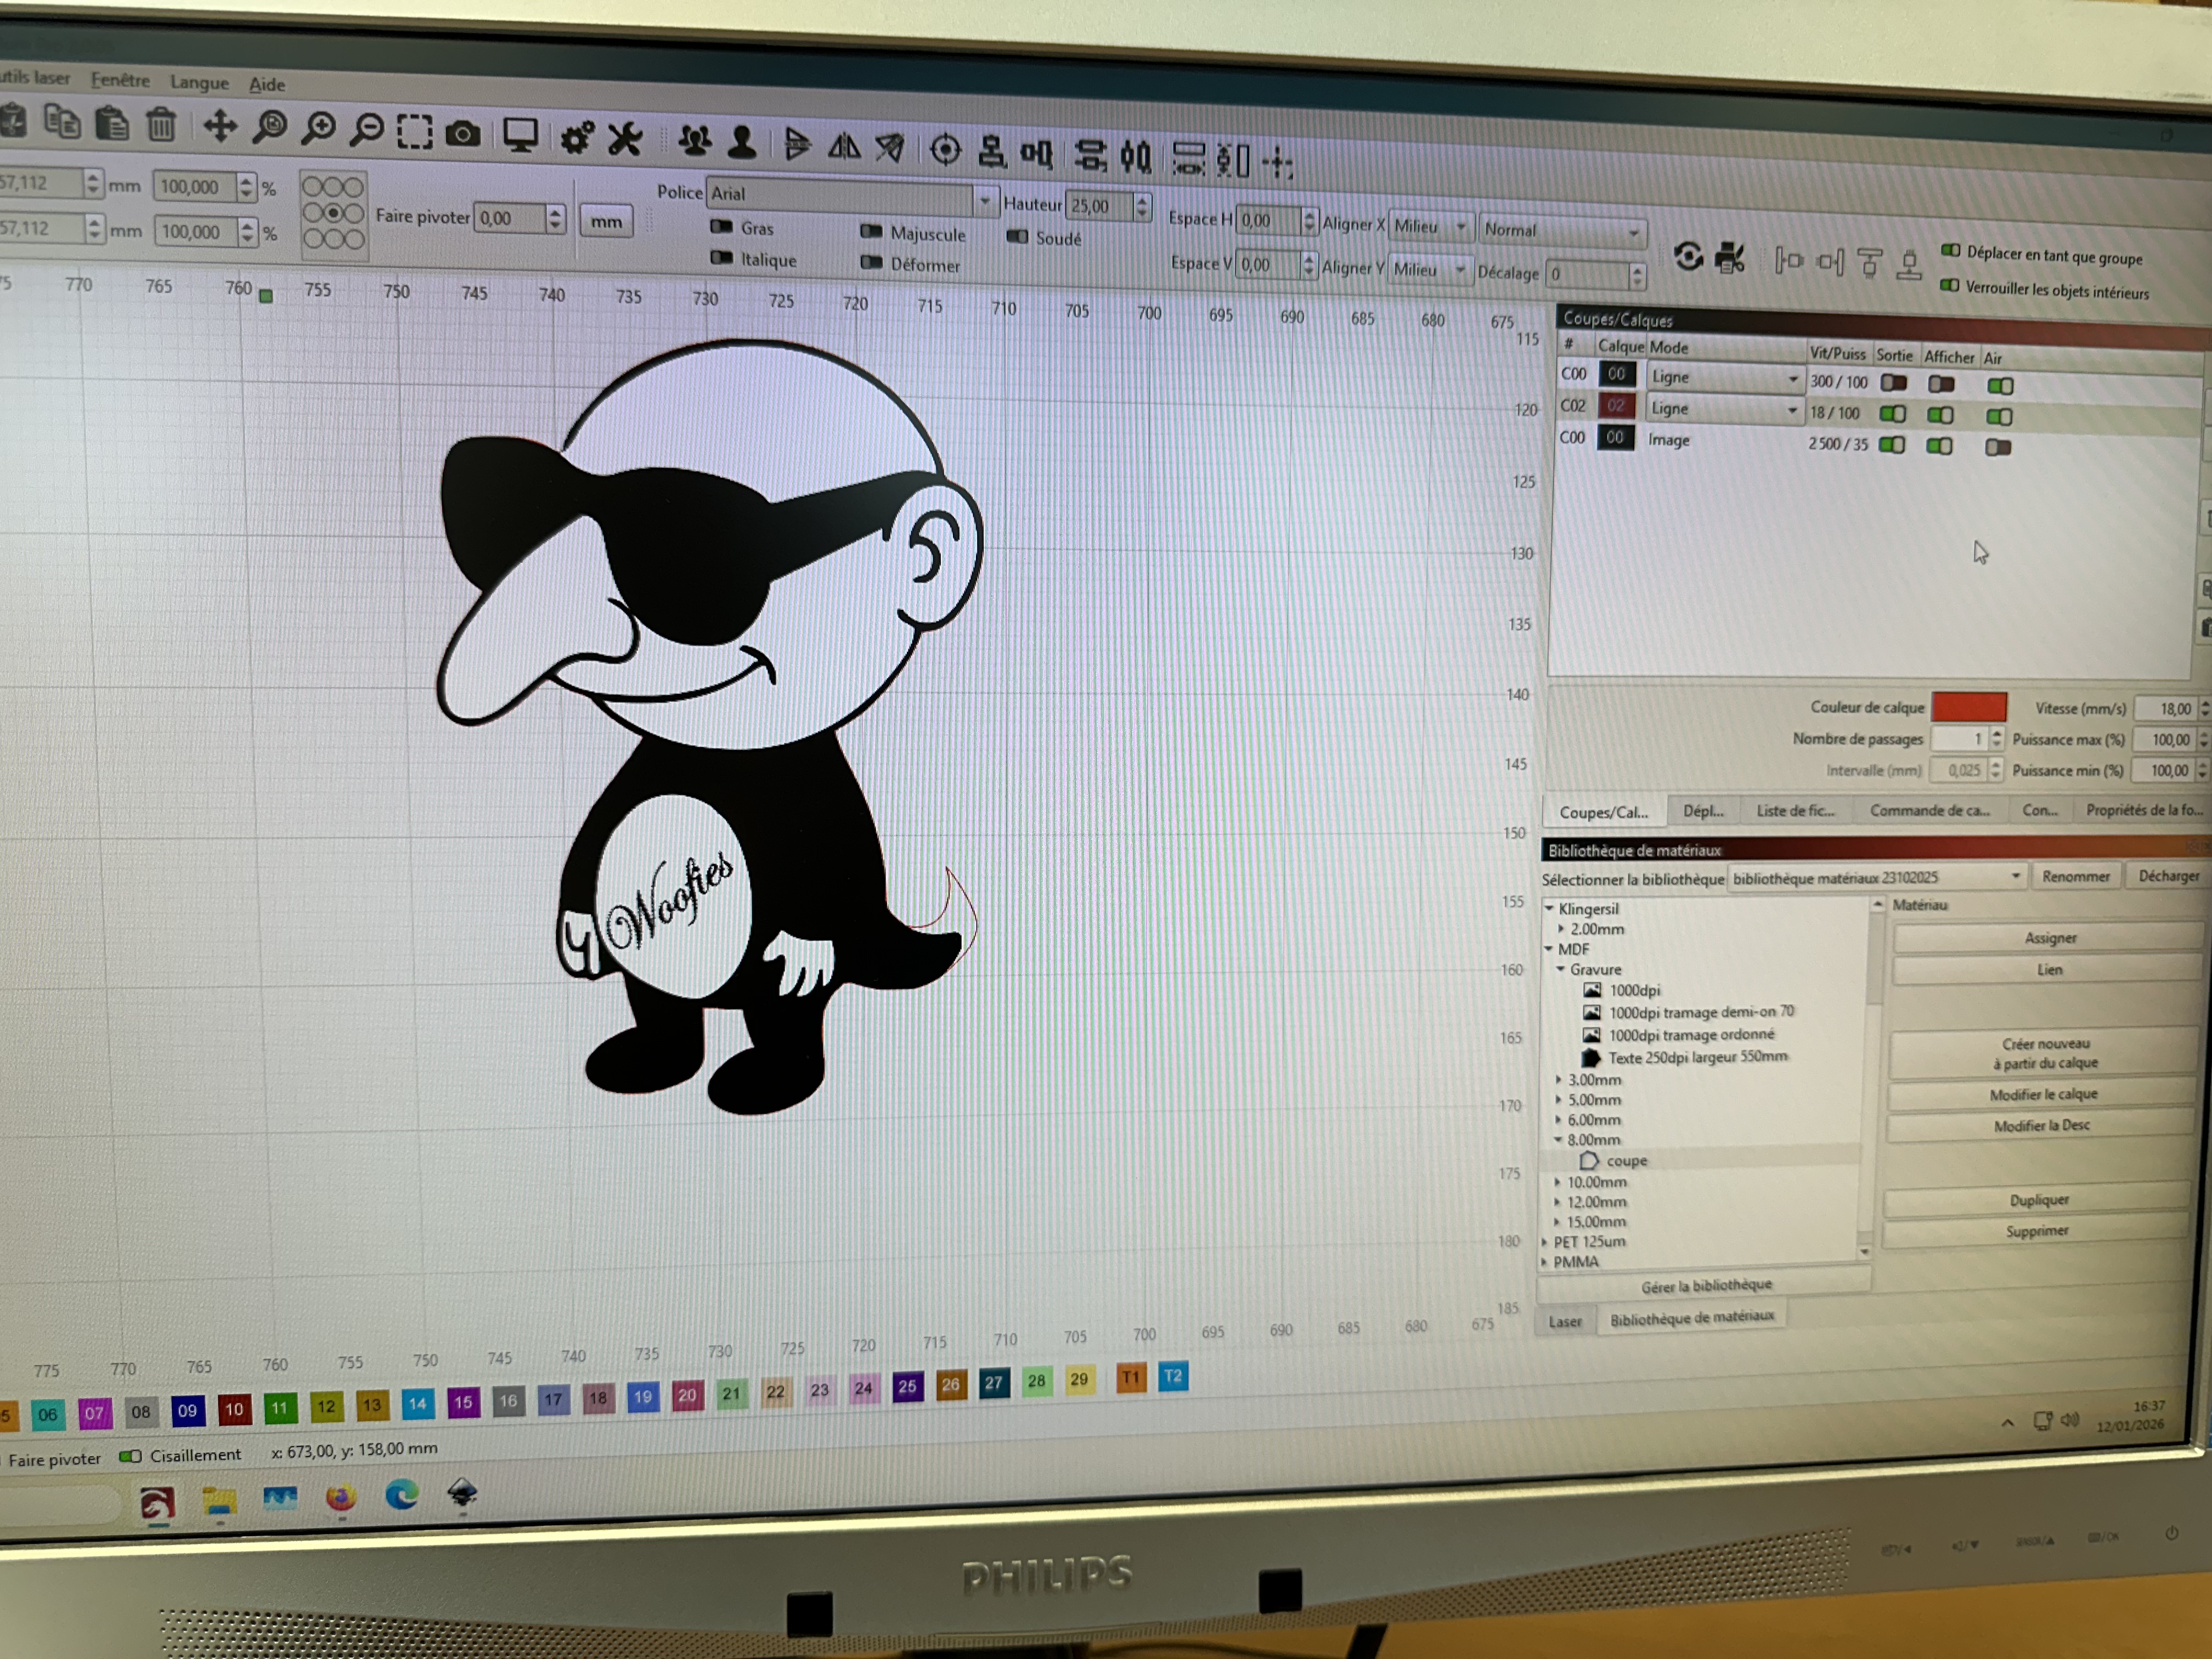This screenshot has height=1659, width=2212.
Task: Open the Police font dropdown
Action: click(984, 201)
